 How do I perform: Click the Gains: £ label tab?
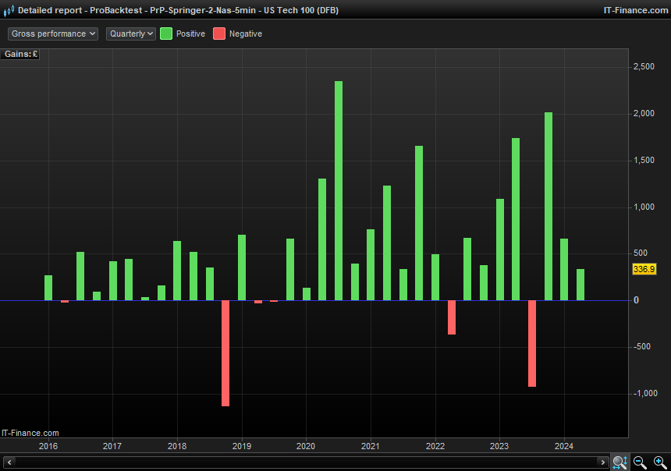coord(21,54)
